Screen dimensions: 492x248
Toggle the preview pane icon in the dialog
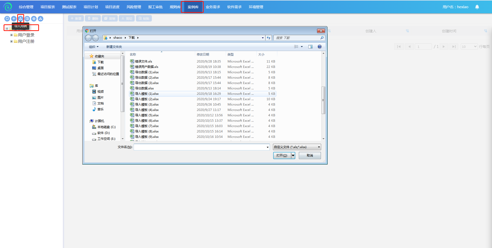coord(310,47)
